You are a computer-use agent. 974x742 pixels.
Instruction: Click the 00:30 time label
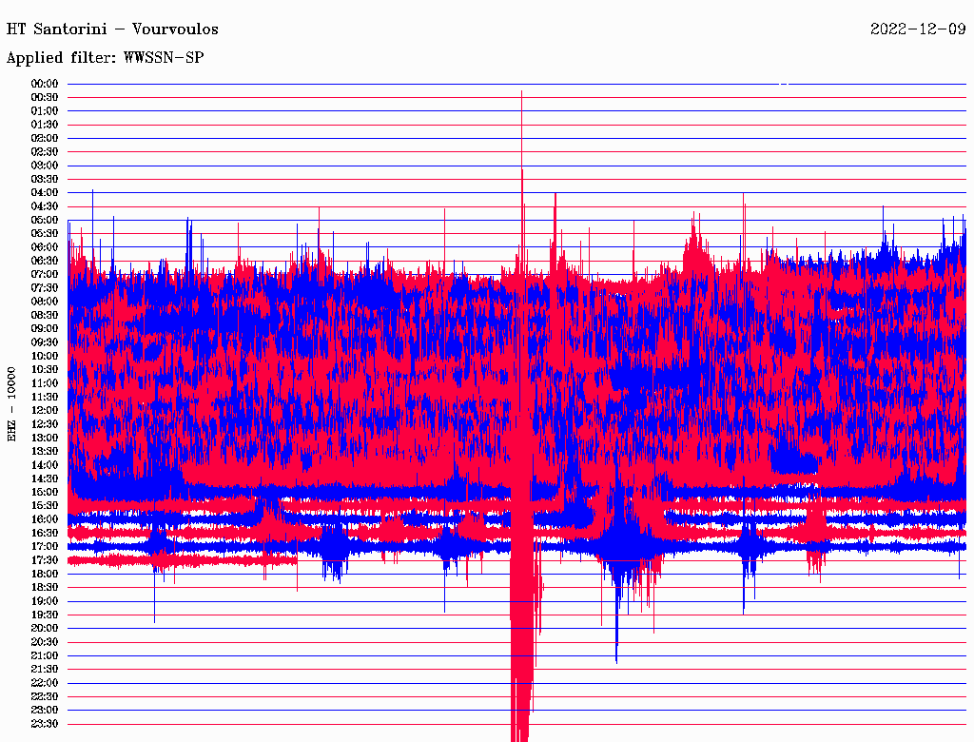click(x=45, y=98)
